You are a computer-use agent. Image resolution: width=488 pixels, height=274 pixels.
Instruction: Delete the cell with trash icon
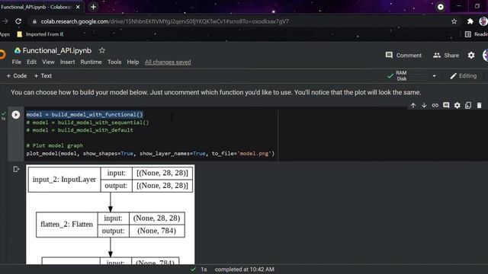point(479,105)
